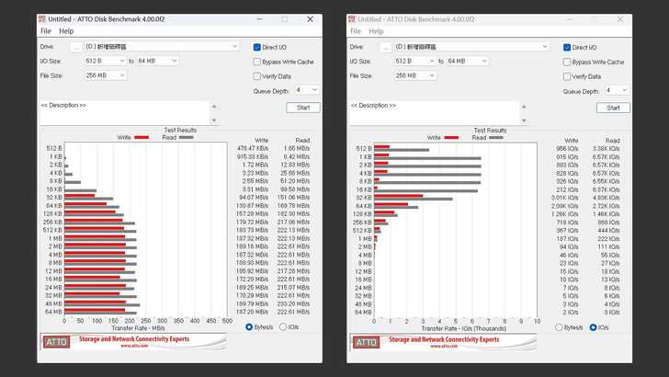
Task: Click drive browse button in right window
Action: pyautogui.click(x=386, y=47)
